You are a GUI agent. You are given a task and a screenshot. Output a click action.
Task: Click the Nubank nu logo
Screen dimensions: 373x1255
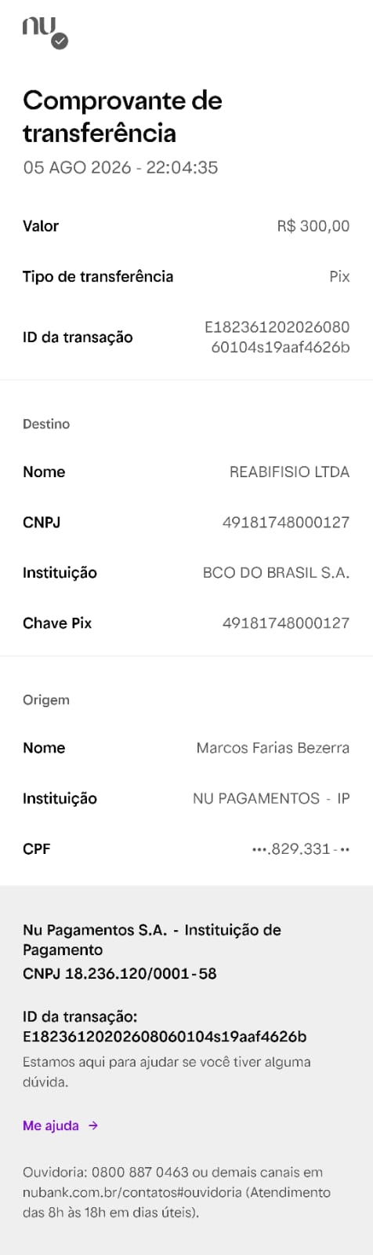[39, 27]
